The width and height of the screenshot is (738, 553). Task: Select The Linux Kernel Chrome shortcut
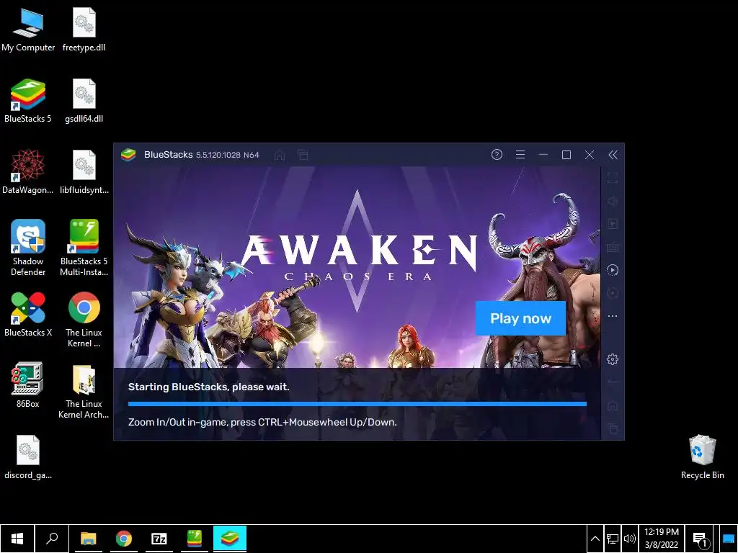pyautogui.click(x=84, y=320)
